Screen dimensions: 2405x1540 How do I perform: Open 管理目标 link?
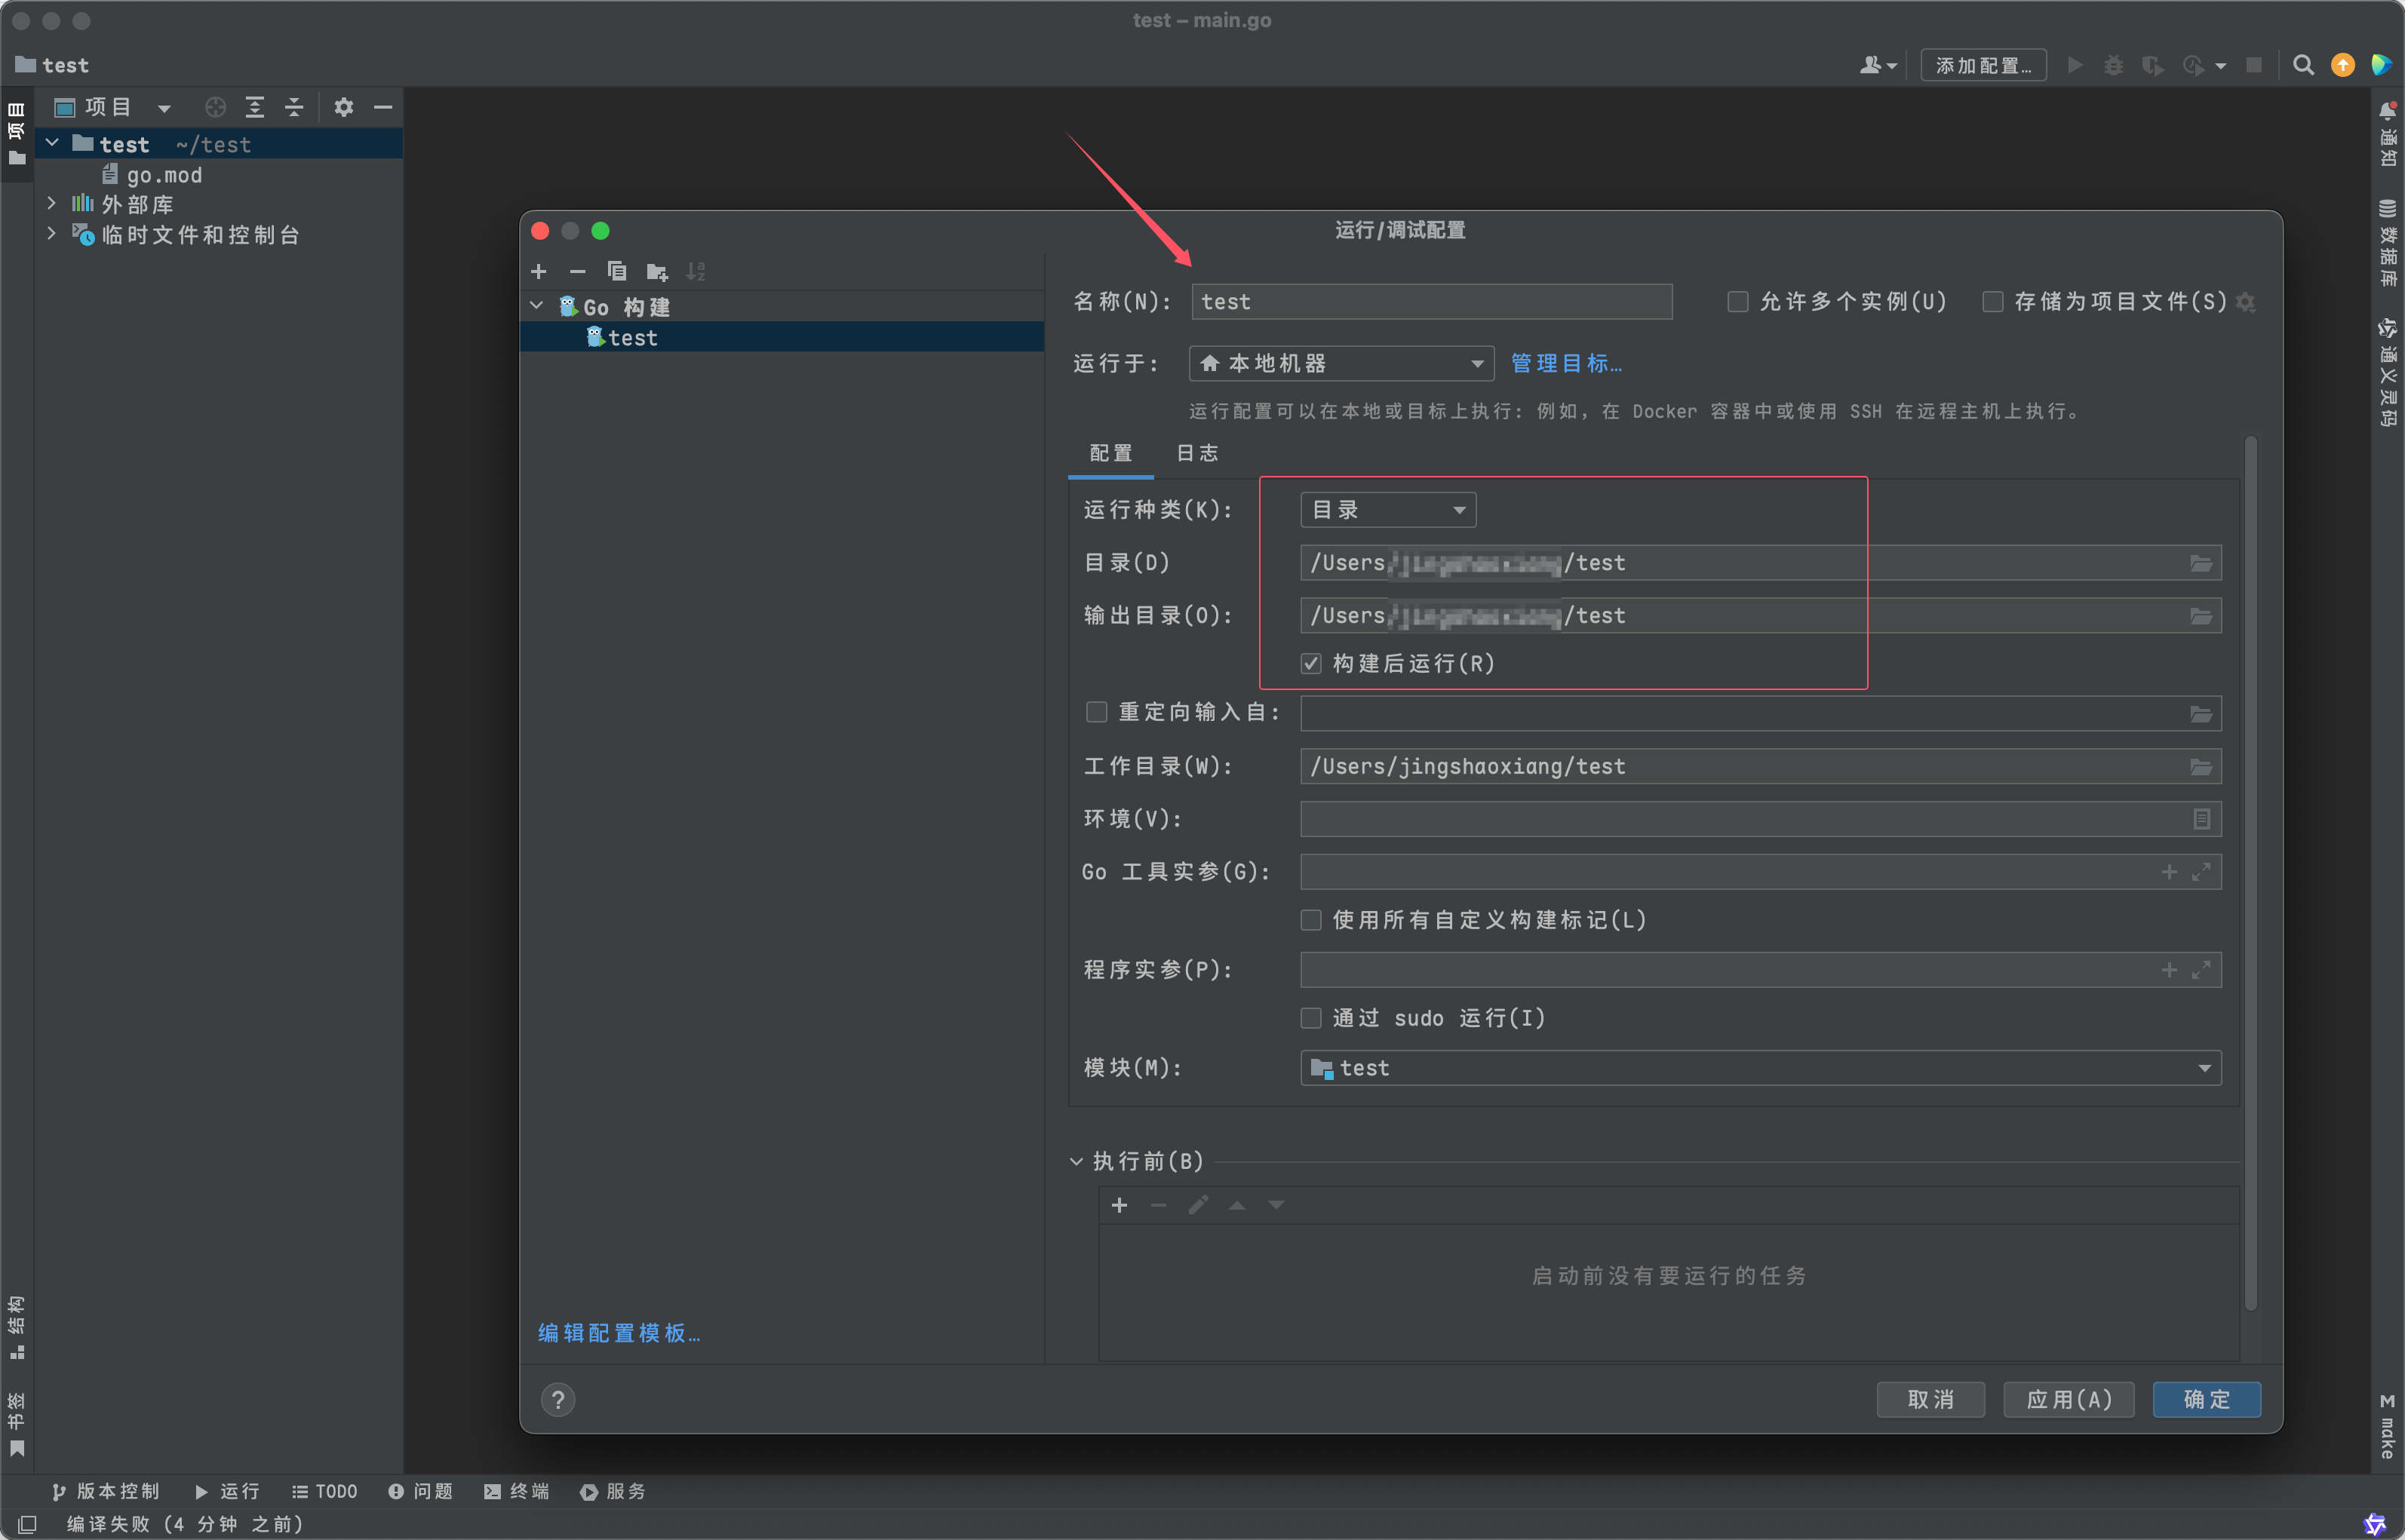[x=1566, y=363]
